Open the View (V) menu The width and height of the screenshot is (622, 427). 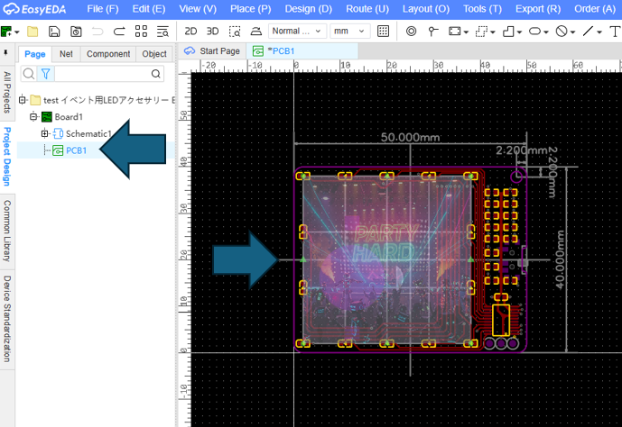198,9
